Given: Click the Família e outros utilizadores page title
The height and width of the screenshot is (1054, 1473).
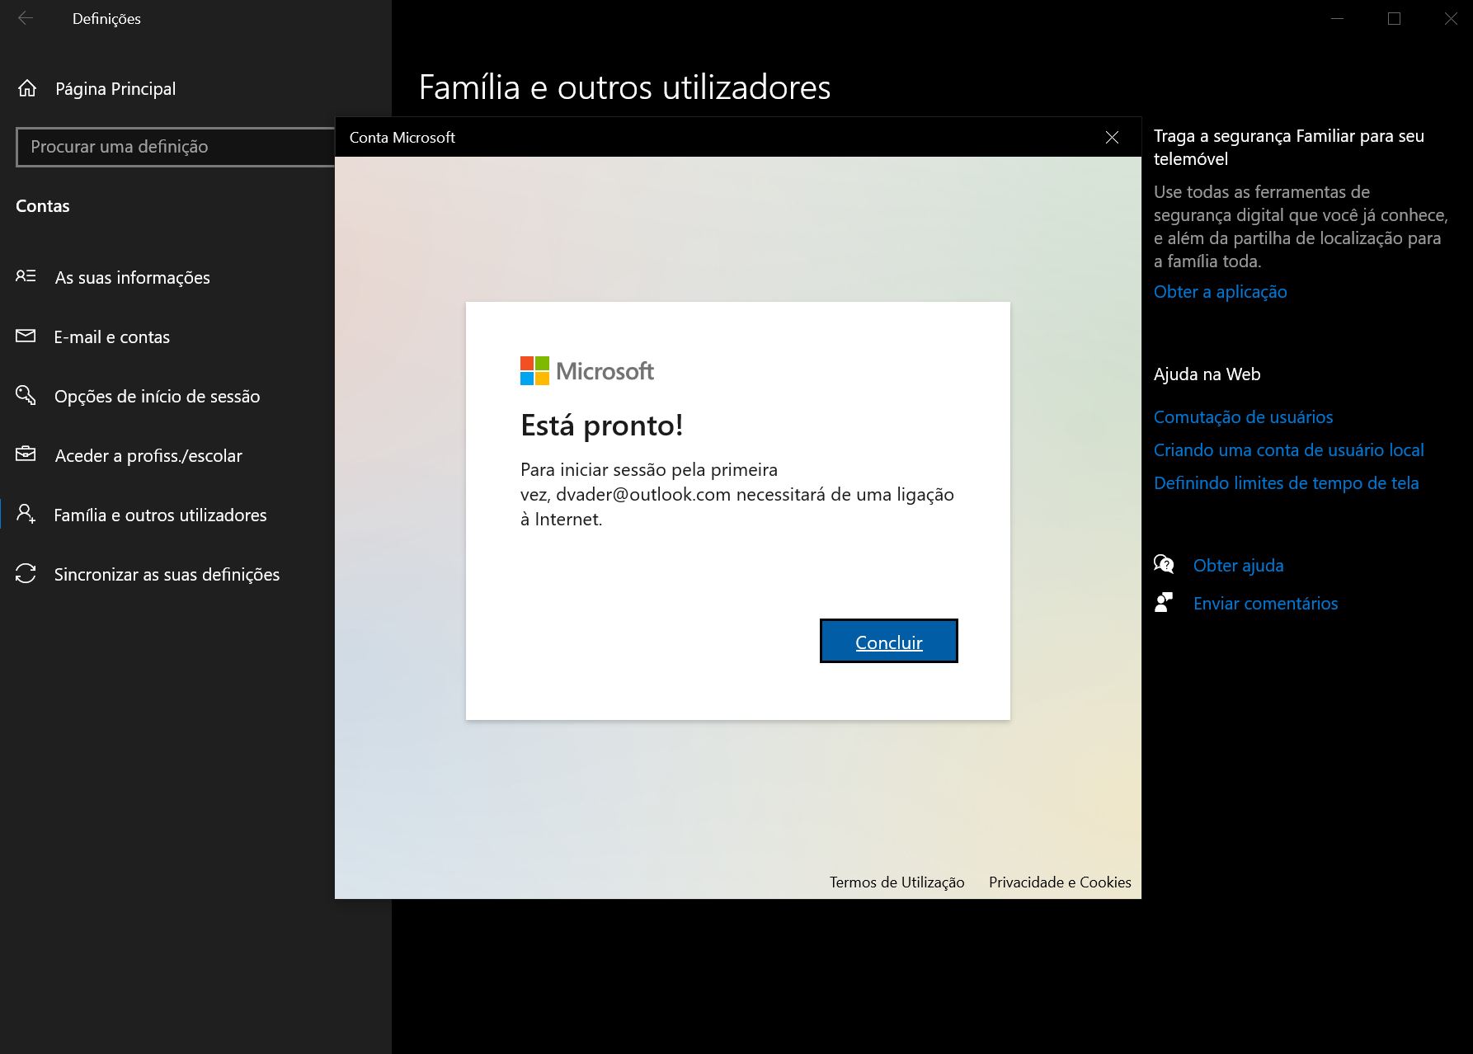Looking at the screenshot, I should click(x=624, y=87).
